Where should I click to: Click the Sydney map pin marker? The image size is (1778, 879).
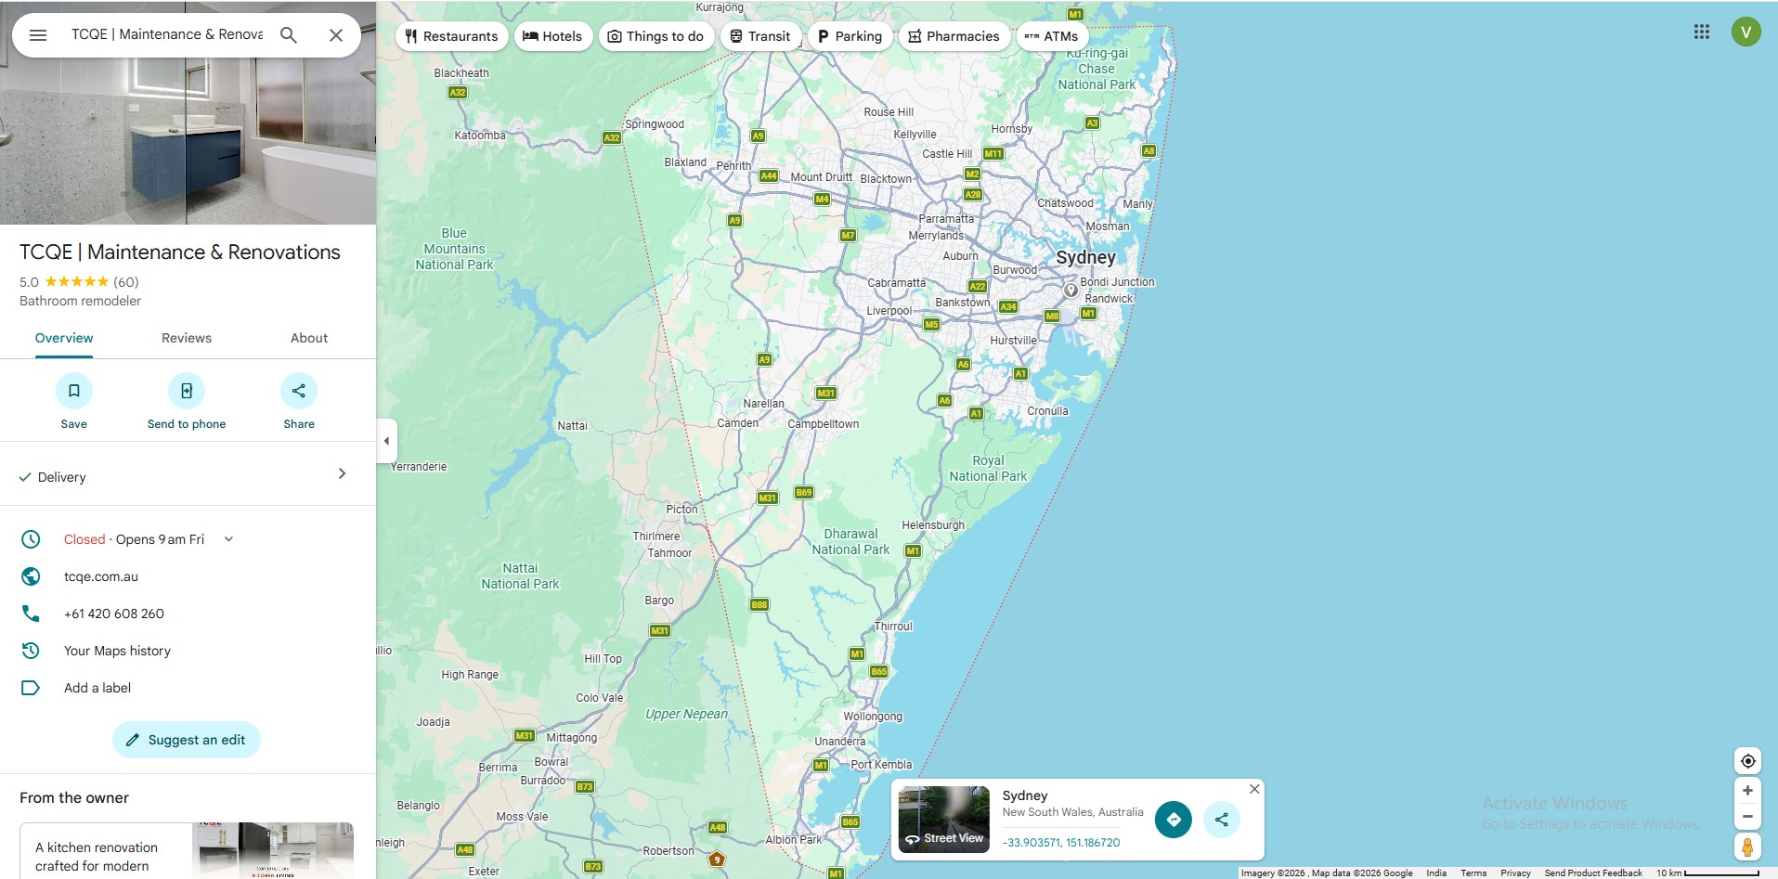pyautogui.click(x=1071, y=291)
